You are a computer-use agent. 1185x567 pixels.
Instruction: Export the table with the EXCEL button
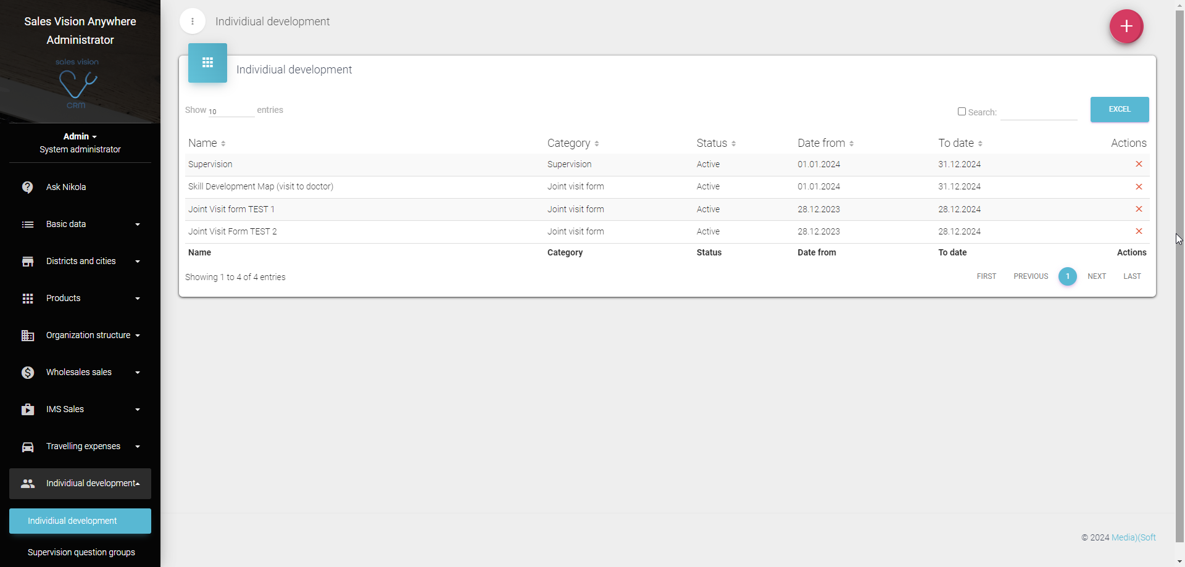tap(1119, 109)
